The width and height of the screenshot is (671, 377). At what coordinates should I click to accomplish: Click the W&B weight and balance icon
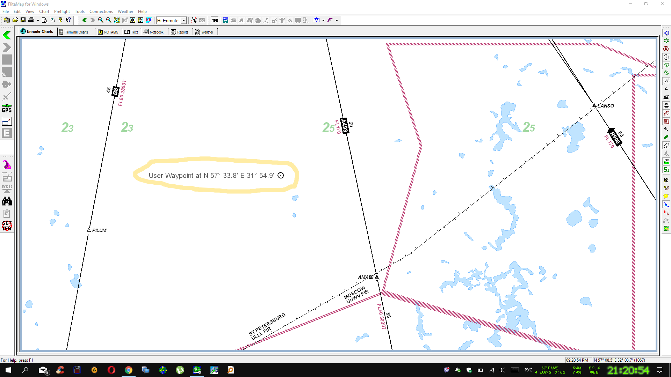(7, 188)
